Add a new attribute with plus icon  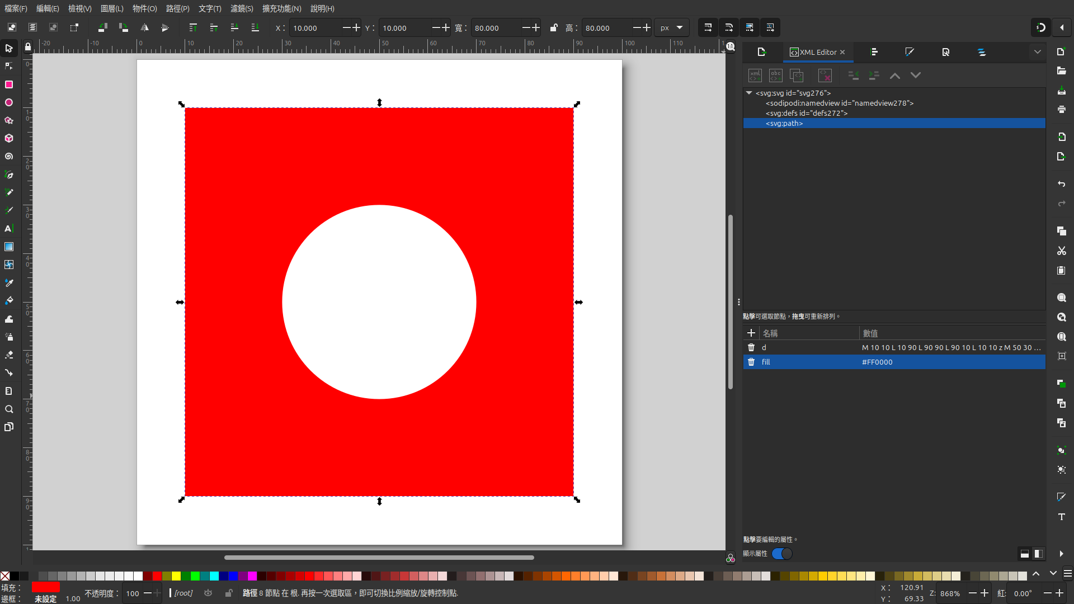751,333
